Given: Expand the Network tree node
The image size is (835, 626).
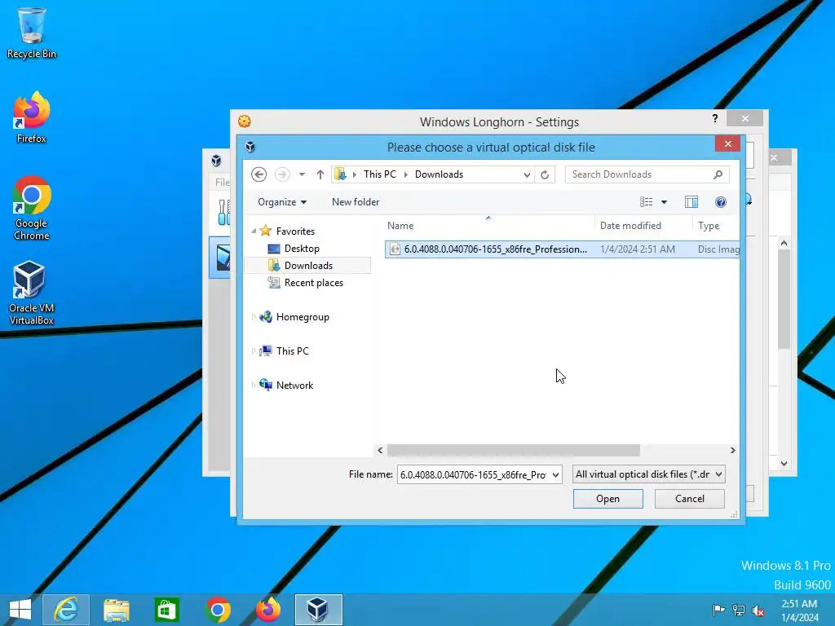Looking at the screenshot, I should (x=254, y=385).
